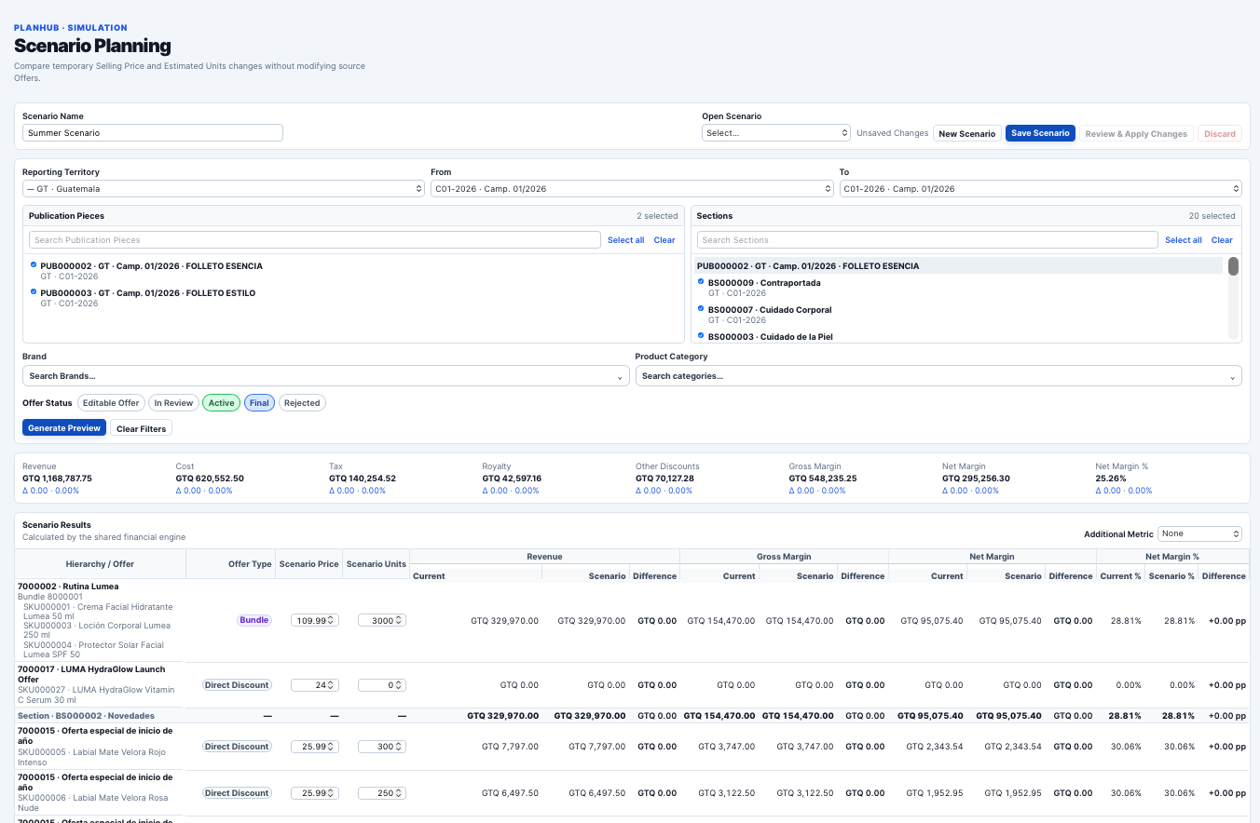Toggle BS000007 Cuidado Corporal section checkbox
Image resolution: width=1260 pixels, height=823 pixels.
pos(701,309)
